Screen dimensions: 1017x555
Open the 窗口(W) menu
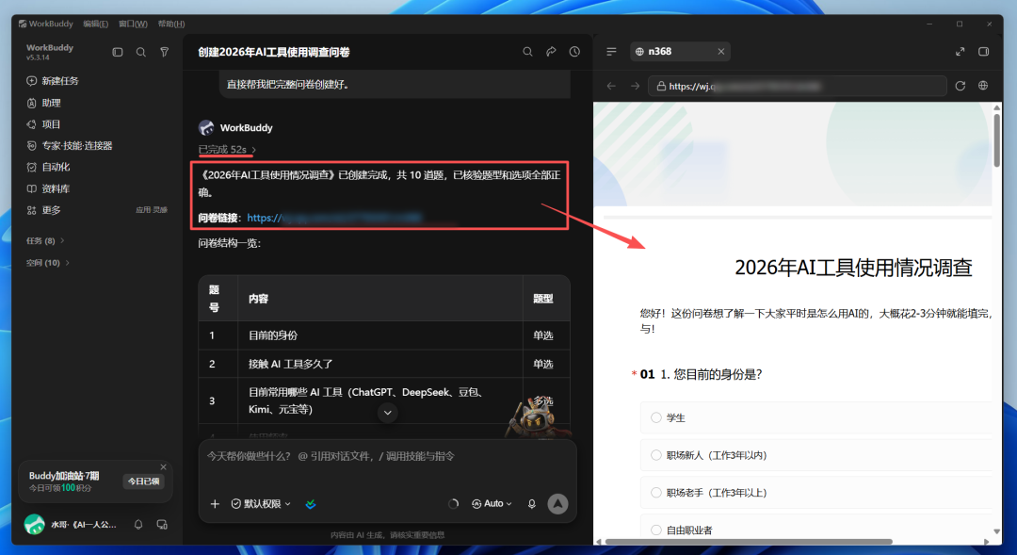(x=133, y=24)
